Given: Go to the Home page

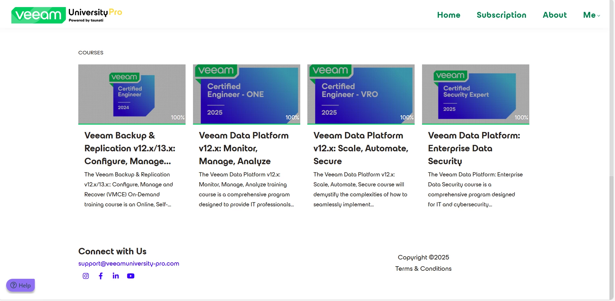Looking at the screenshot, I should (x=449, y=15).
